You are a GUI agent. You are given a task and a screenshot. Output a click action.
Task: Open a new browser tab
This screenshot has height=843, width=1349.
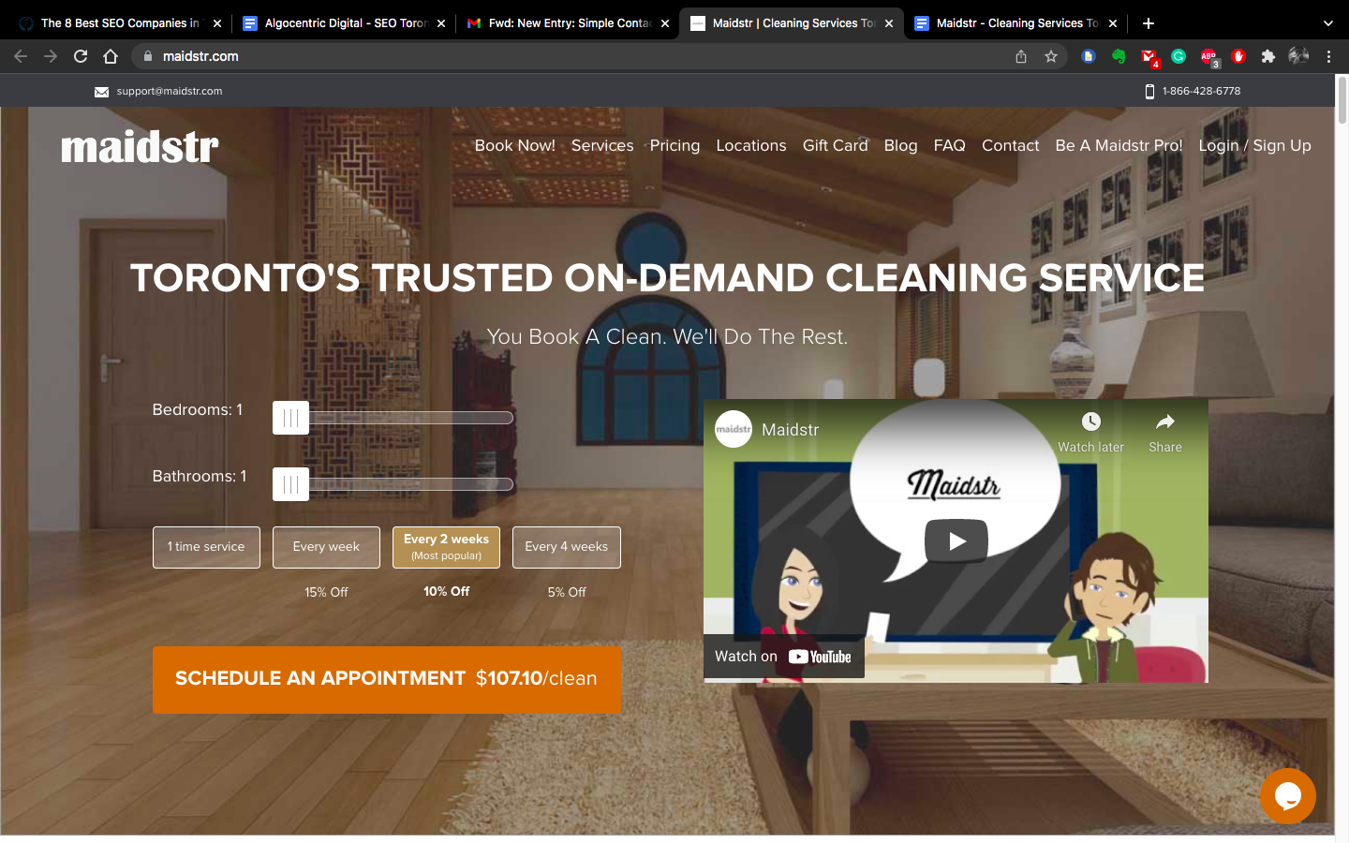pyautogui.click(x=1149, y=23)
